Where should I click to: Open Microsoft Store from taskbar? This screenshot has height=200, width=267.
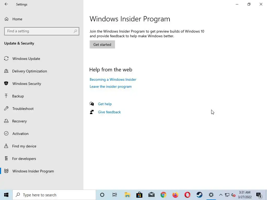(x=139, y=195)
